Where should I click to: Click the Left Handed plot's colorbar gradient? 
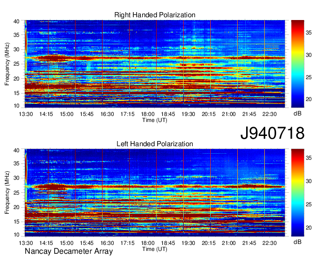pyautogui.click(x=297, y=193)
